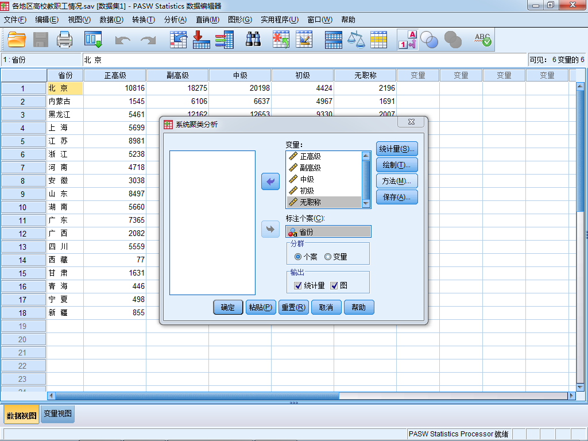This screenshot has width=588, height=441.
Task: Open the 方法(M)... options
Action: point(397,181)
